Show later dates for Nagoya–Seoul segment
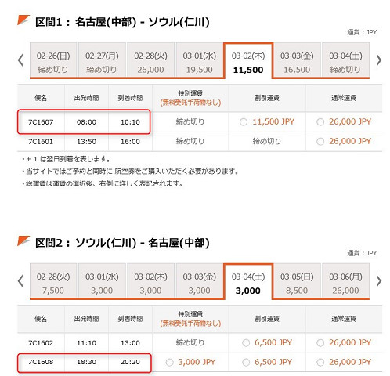The width and height of the screenshot is (390, 376). click(x=379, y=60)
